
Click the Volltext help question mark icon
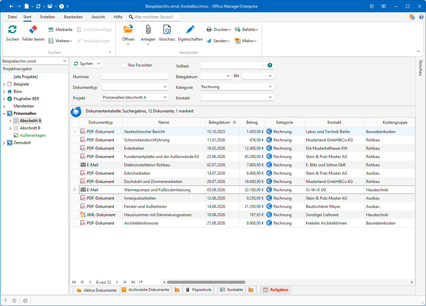pyautogui.click(x=270, y=66)
